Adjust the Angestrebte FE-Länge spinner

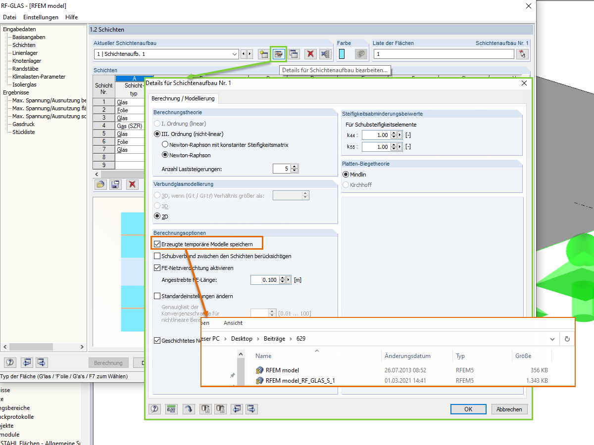(283, 280)
